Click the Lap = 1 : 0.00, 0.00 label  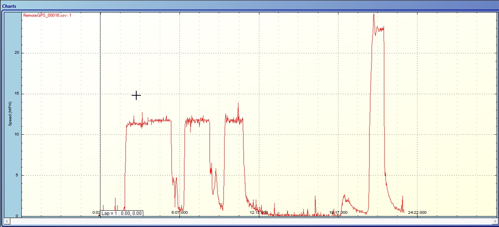(122, 213)
